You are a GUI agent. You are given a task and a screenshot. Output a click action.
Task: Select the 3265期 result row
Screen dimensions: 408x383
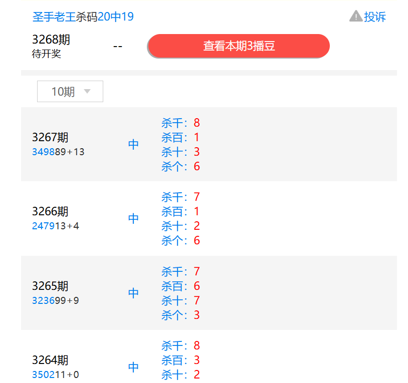[209, 293]
